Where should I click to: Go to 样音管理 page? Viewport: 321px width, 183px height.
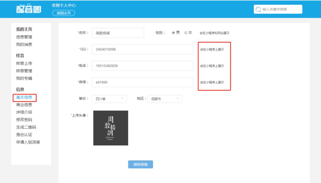click(x=24, y=71)
